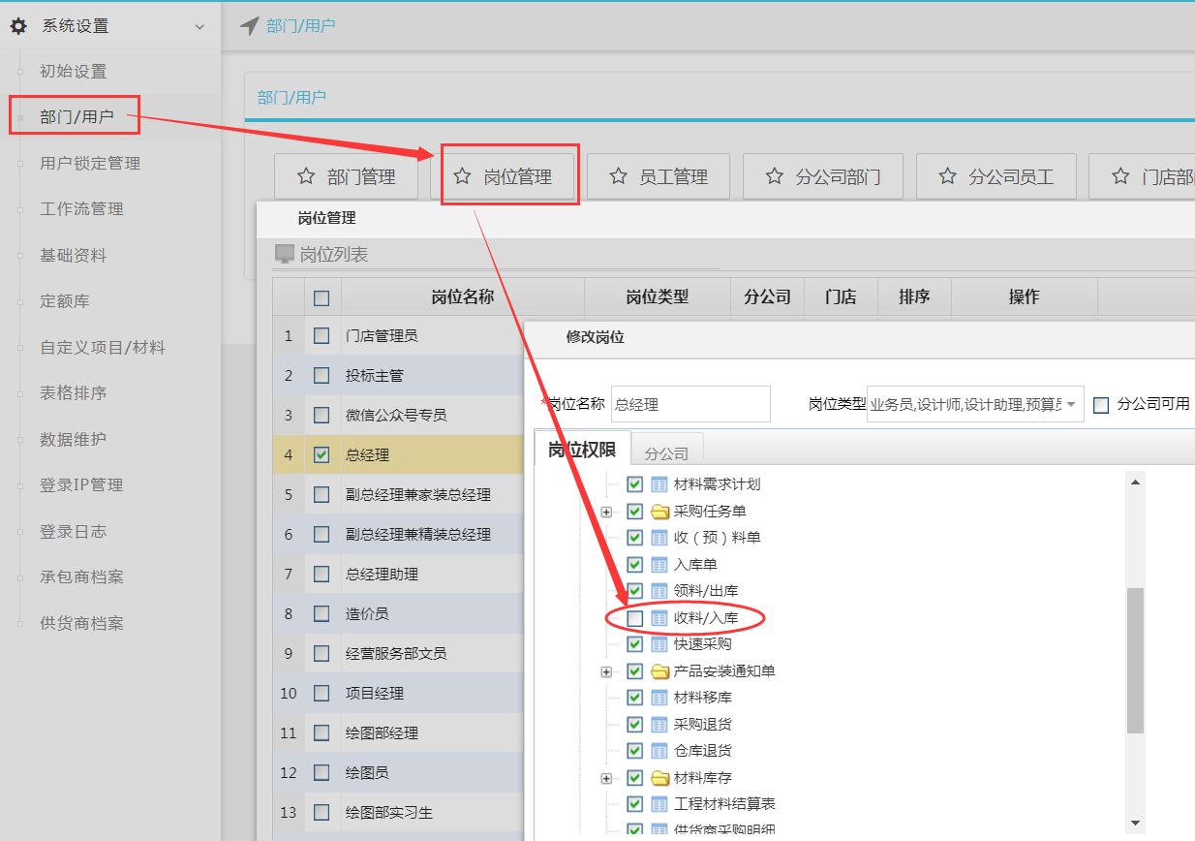
Task: Uncheck the 总经理 row checkbox
Action: coord(322,454)
